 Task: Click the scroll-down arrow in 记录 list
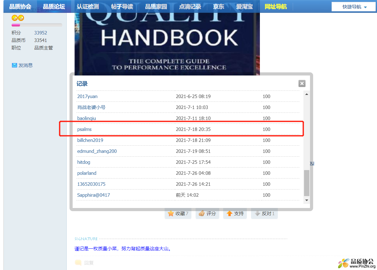point(307,200)
